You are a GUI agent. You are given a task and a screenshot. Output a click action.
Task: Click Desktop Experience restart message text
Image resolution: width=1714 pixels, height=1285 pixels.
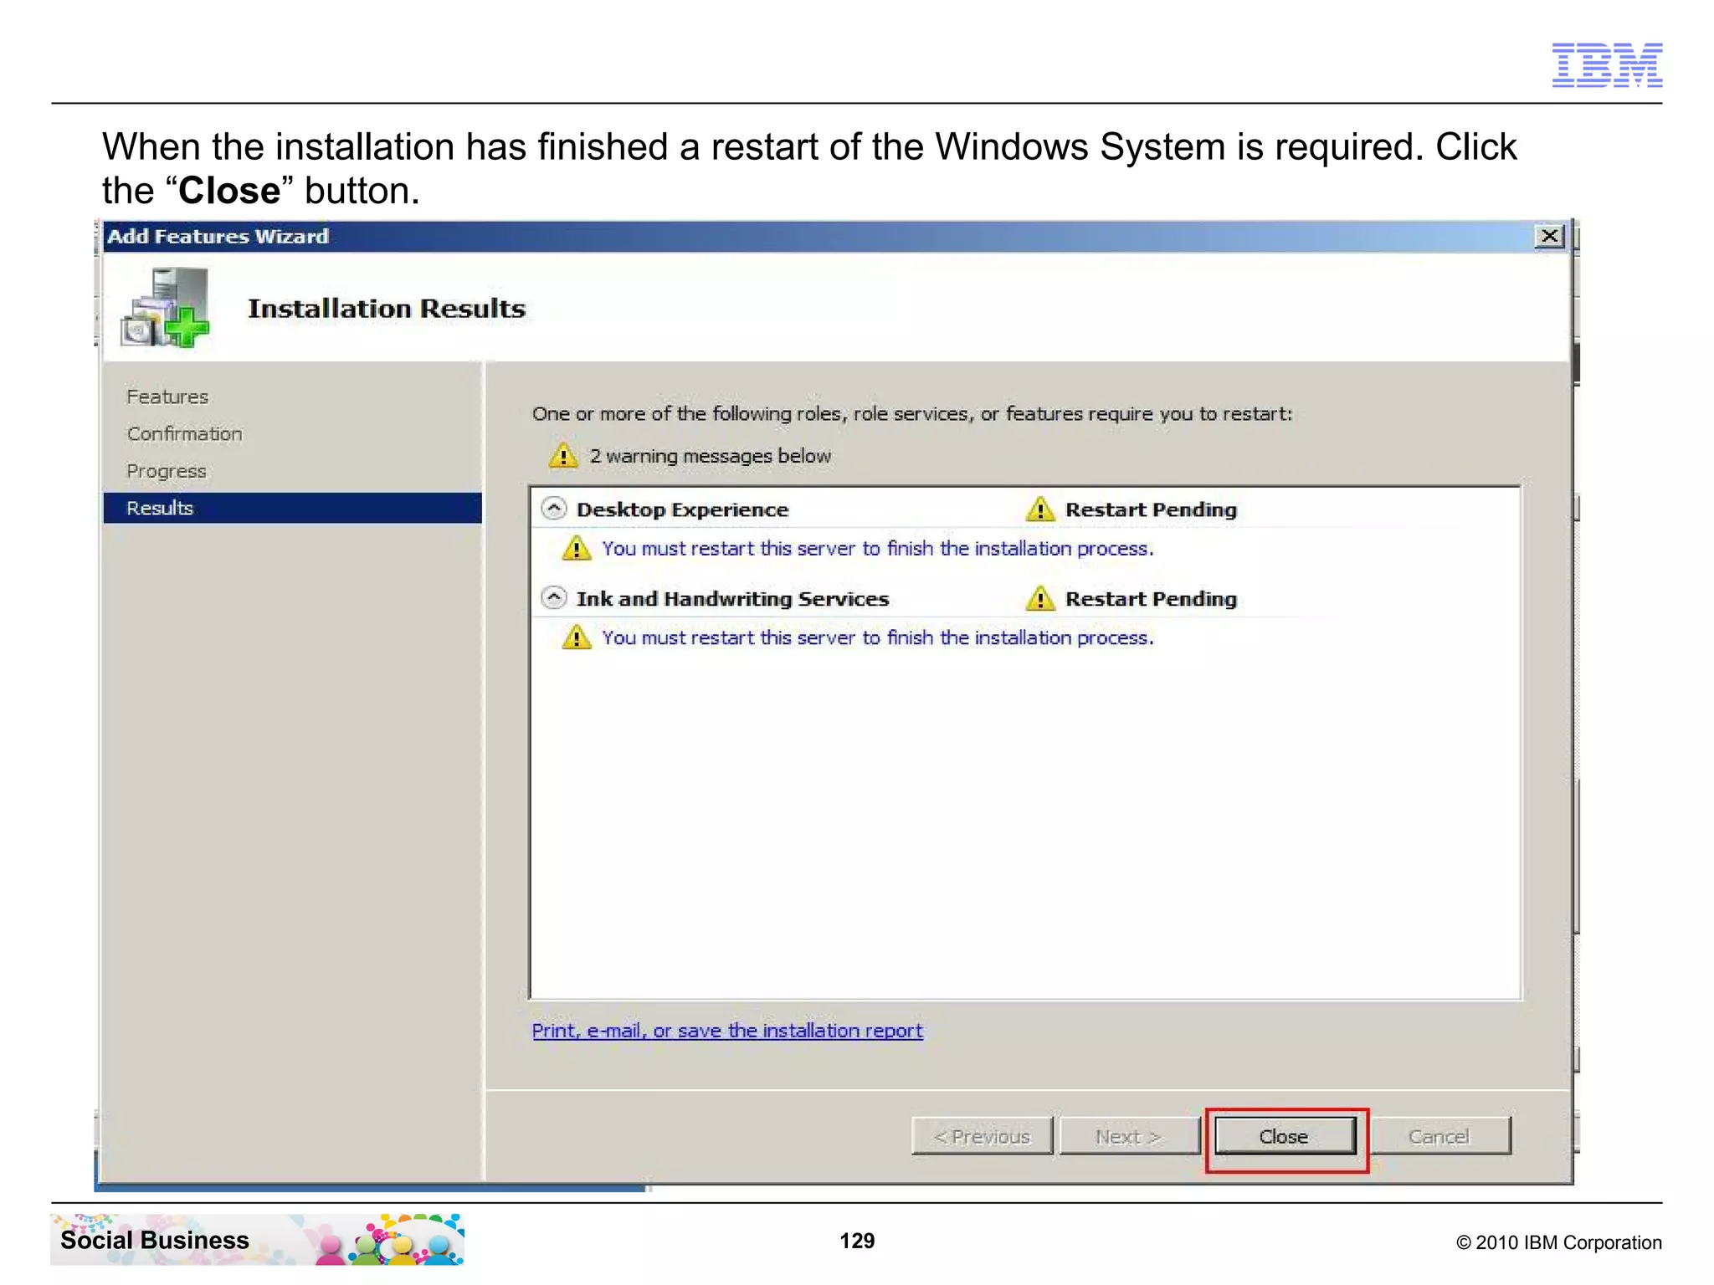click(x=878, y=549)
